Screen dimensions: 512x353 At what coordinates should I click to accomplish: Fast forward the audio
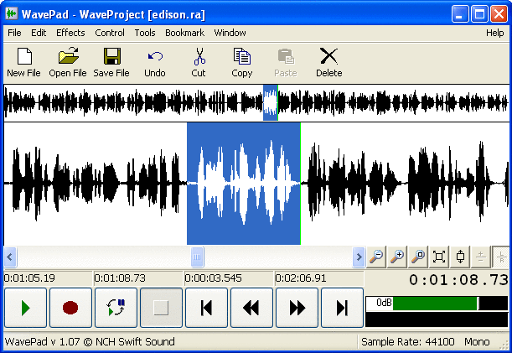tap(297, 308)
